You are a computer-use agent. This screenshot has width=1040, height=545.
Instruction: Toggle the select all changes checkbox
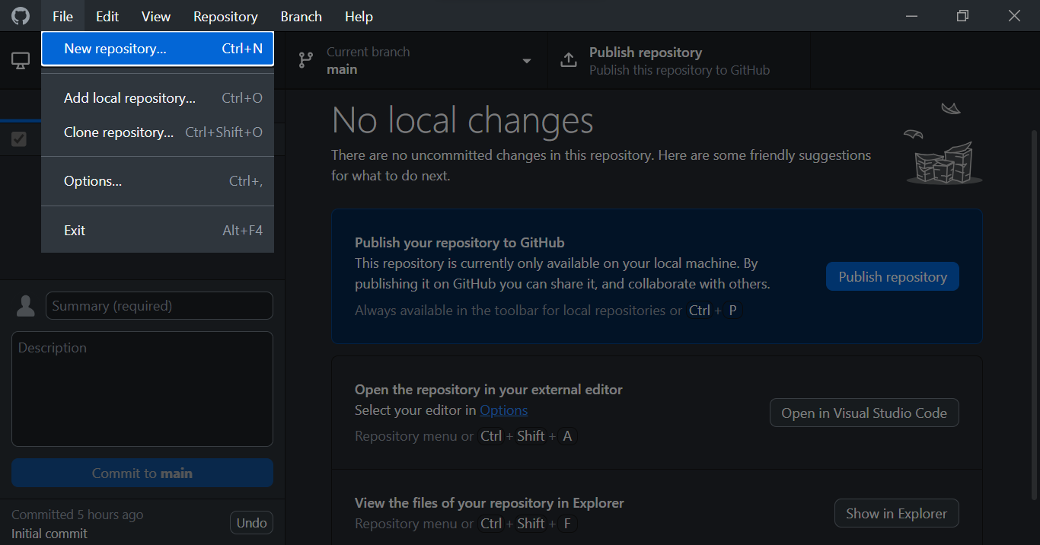tap(19, 139)
